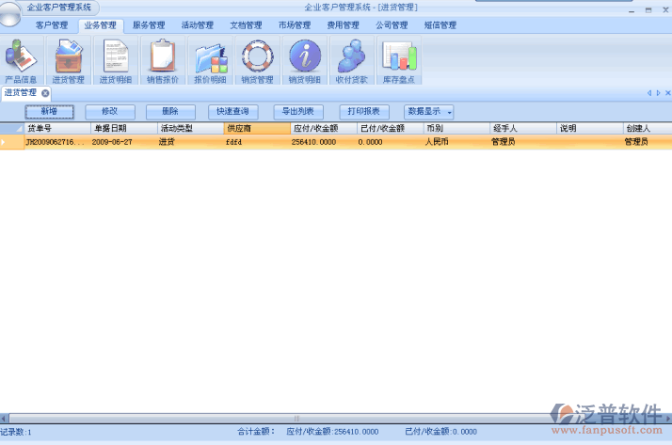Sort by 货单号 column header
This screenshot has width=672, height=445.
(57, 128)
